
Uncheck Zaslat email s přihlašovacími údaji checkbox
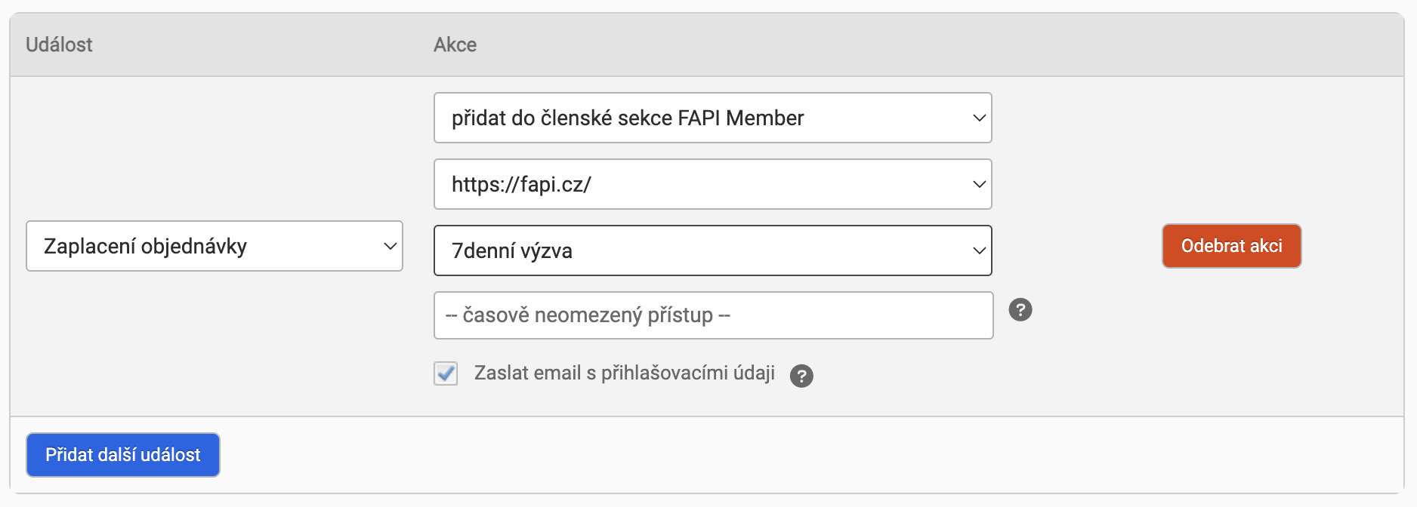(446, 373)
